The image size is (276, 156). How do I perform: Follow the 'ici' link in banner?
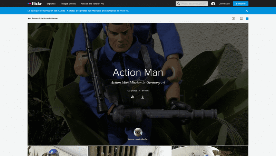[x=127, y=11]
